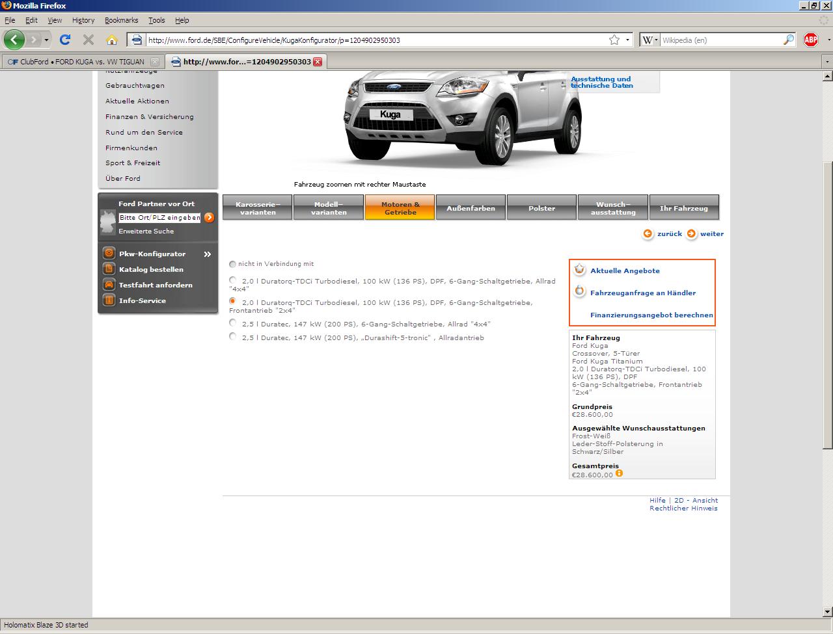This screenshot has width=833, height=634.
Task: Click the Adblock Plus ABP icon
Action: (x=810, y=40)
